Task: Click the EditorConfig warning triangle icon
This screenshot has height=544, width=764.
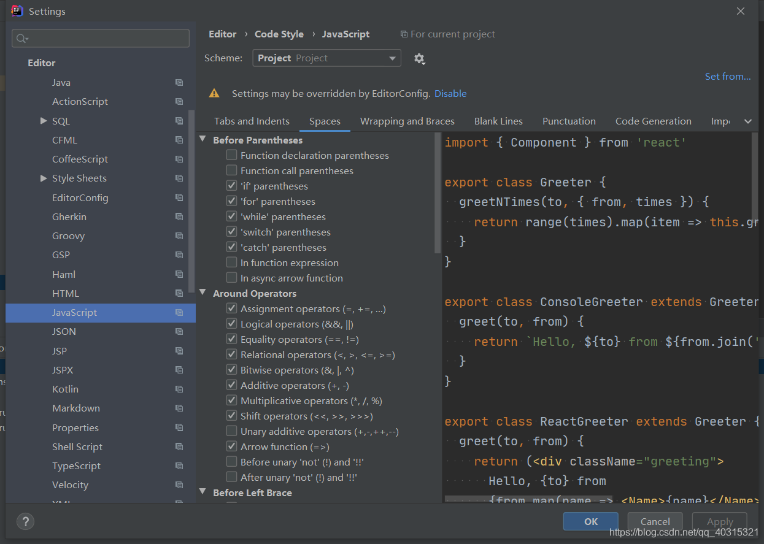Action: pos(214,94)
